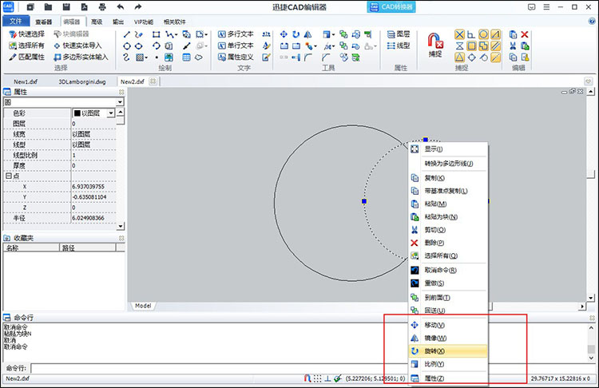Viewport: 599px width, 388px height.
Task: Insert a table with the grid icon
Action: [186, 57]
